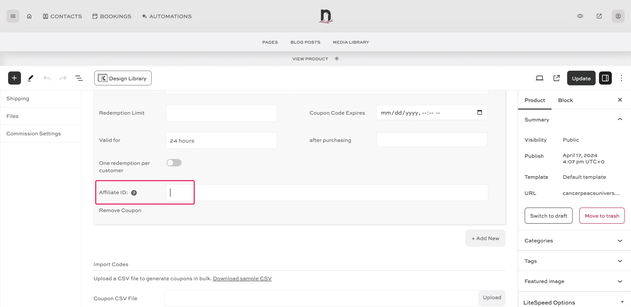Screen dimensions: 631x307
Task: Click the Download sample CSV link
Action: click(242, 278)
